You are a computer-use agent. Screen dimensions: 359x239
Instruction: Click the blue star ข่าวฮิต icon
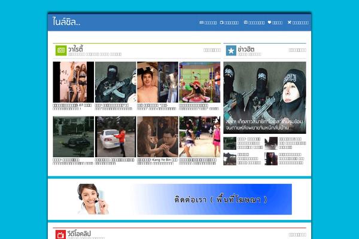[231, 50]
